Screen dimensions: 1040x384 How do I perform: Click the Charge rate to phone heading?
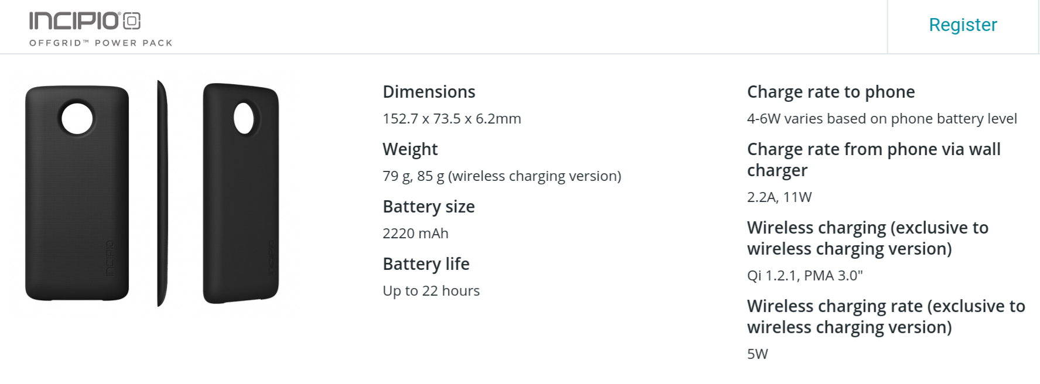[830, 92]
